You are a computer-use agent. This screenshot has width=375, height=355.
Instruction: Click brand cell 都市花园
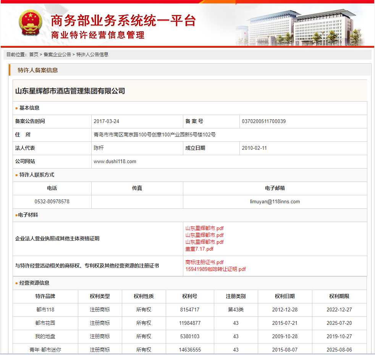click(x=45, y=323)
